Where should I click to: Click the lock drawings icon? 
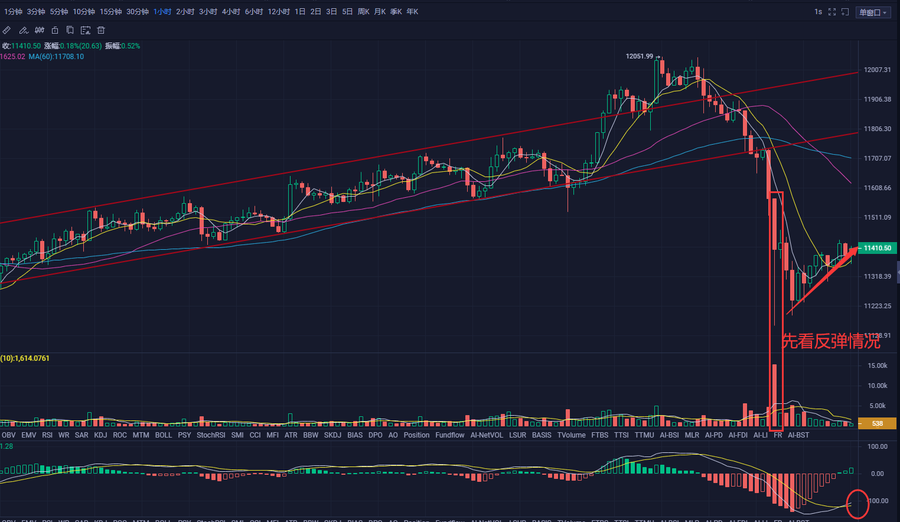tap(55, 30)
